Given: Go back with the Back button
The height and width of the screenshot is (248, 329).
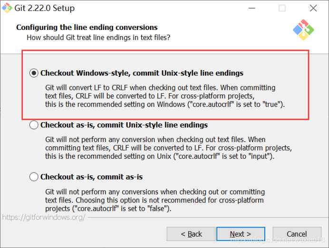Looking at the screenshot, I should coord(191,234).
